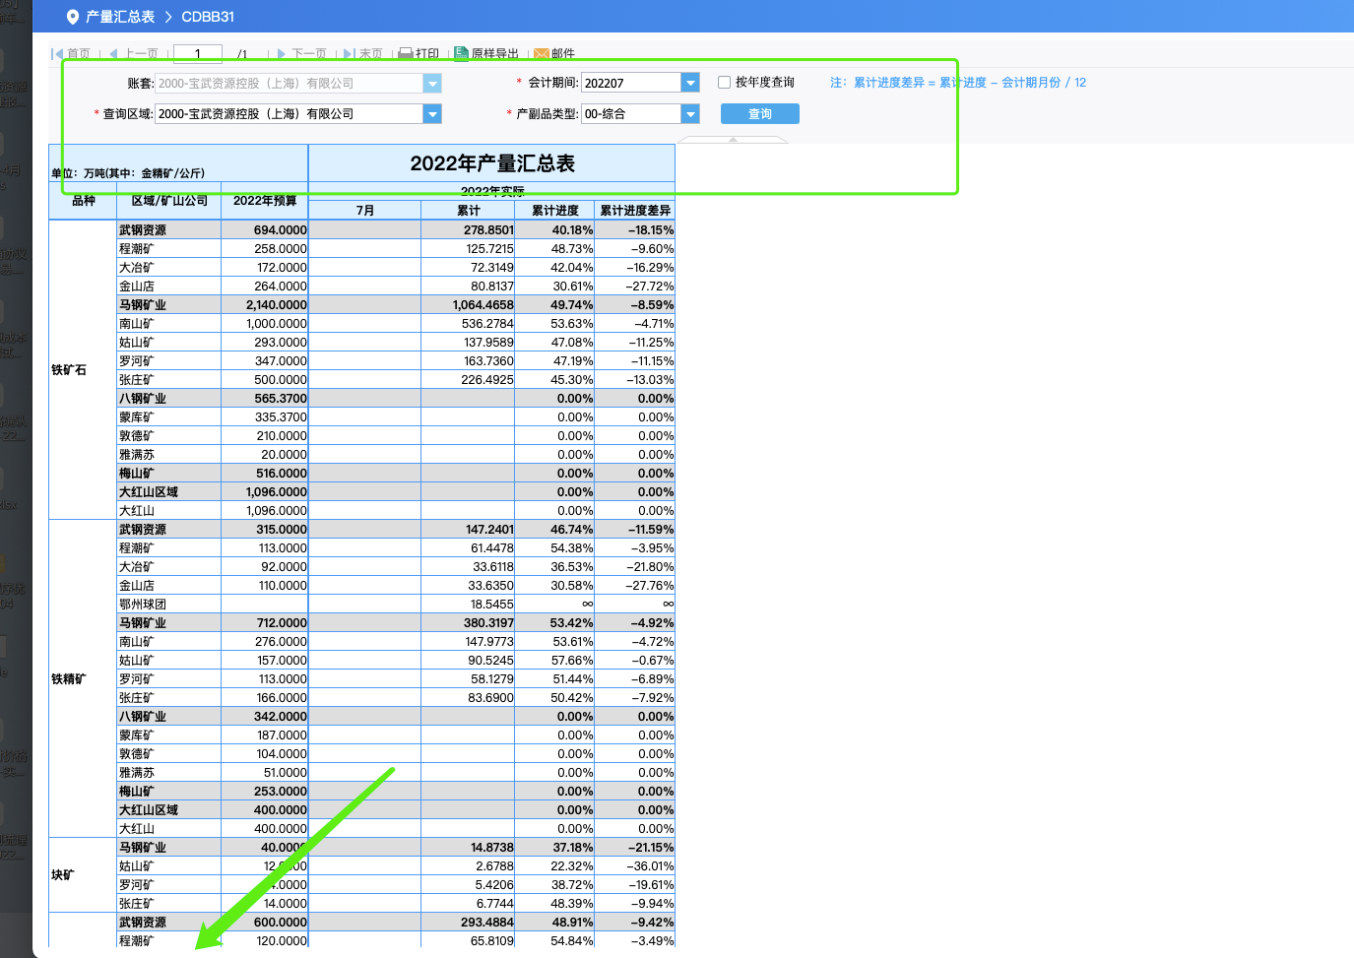Go to previous page (上一页)

pyautogui.click(x=133, y=54)
